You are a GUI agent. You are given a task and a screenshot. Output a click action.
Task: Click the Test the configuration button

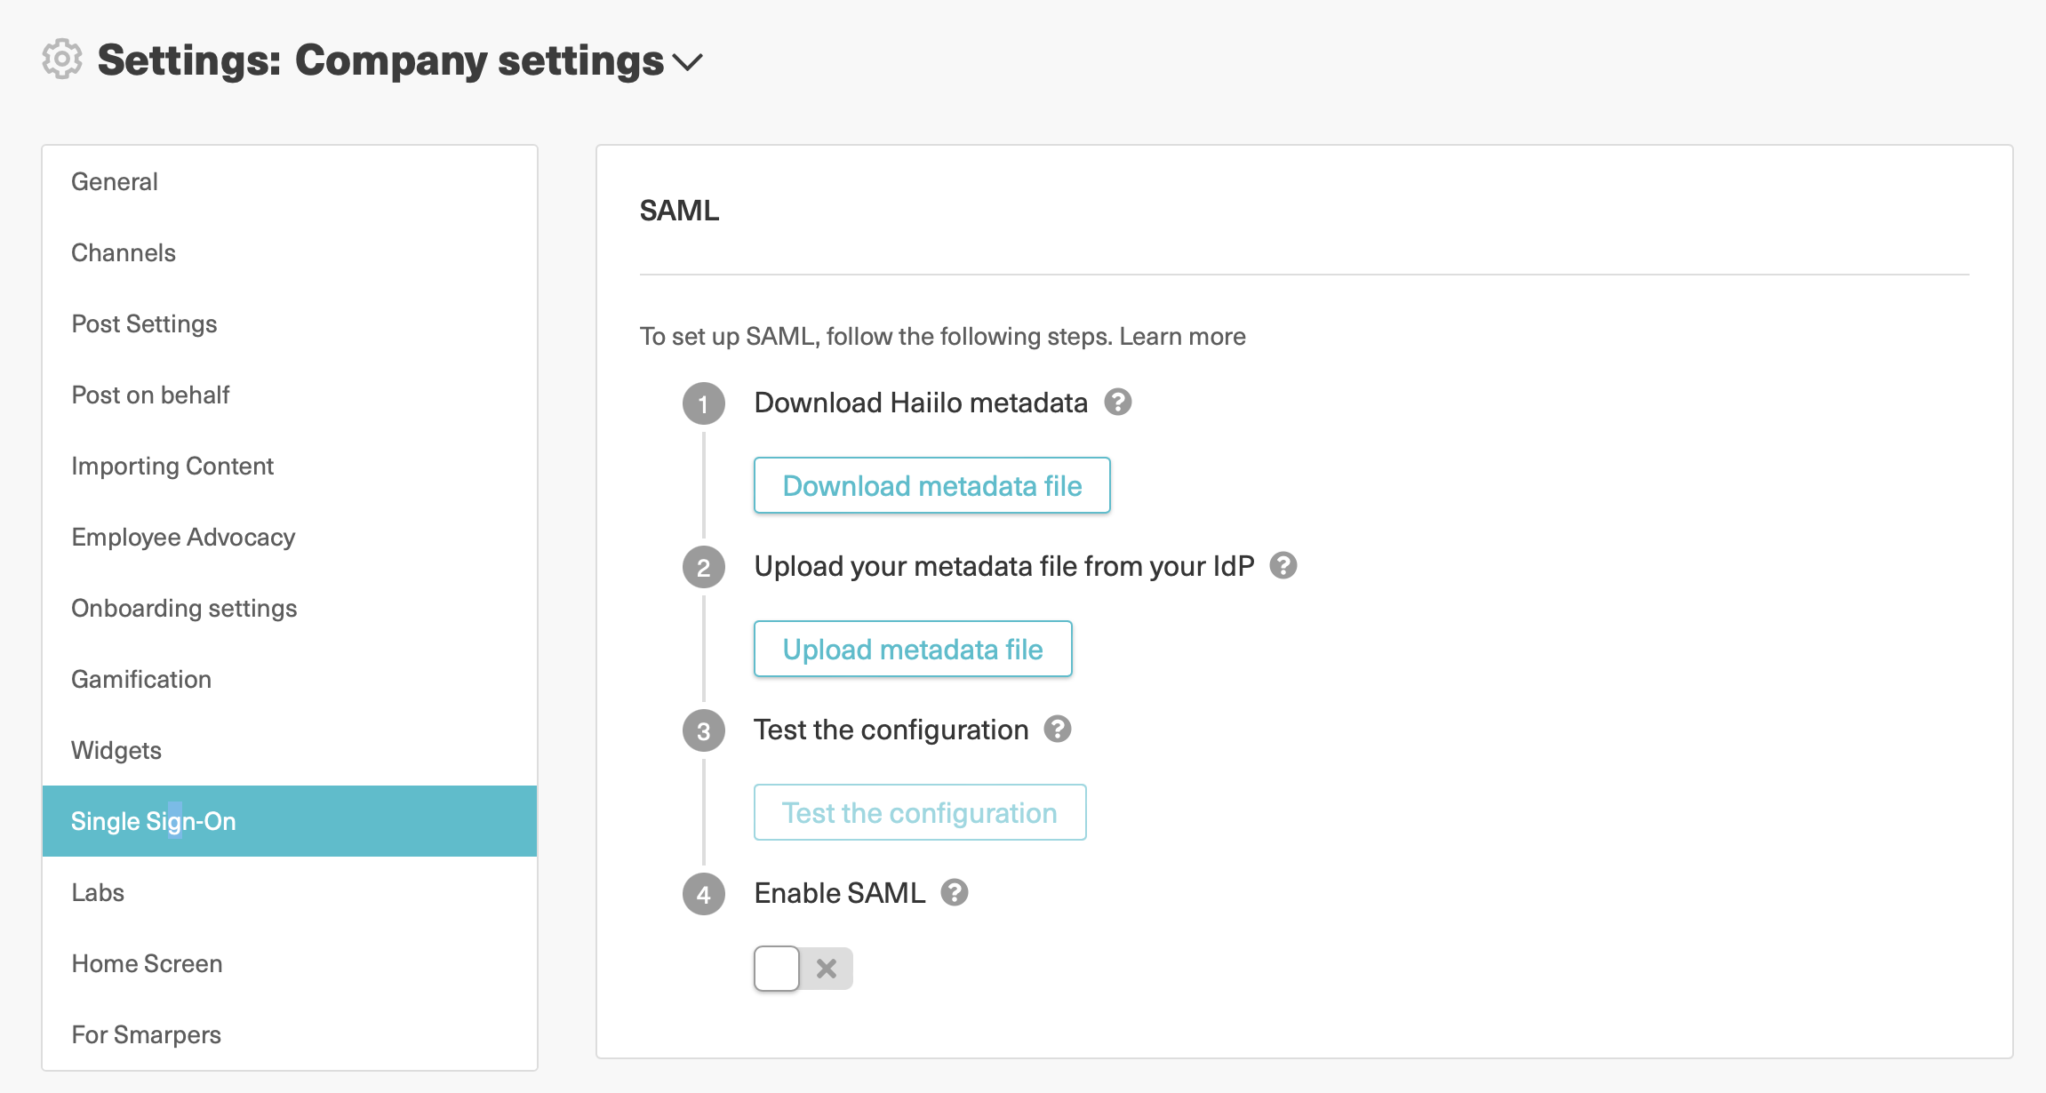pos(920,812)
